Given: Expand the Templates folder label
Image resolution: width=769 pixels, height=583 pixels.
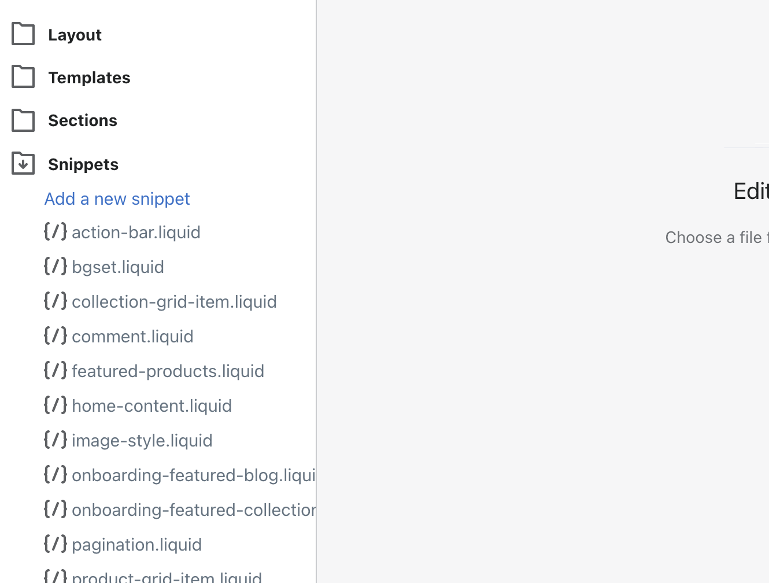Looking at the screenshot, I should 89,78.
